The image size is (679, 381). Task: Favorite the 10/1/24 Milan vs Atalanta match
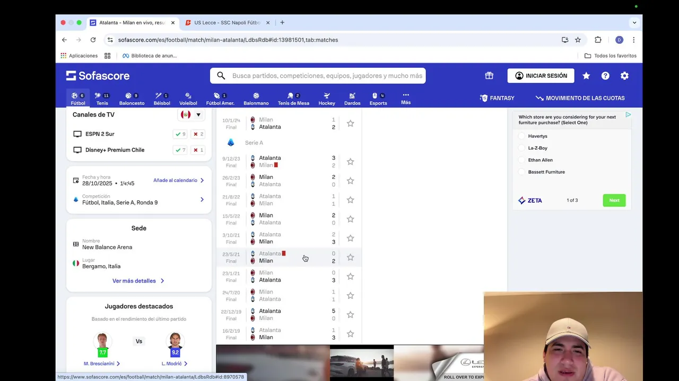[350, 123]
